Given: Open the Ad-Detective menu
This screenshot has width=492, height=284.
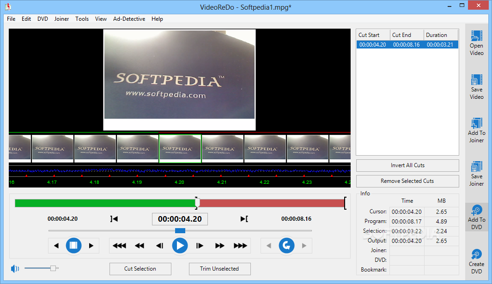Looking at the screenshot, I should click(129, 19).
